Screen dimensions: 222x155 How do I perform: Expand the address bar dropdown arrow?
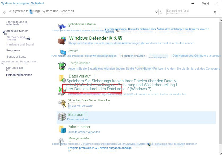(x=156, y=12)
